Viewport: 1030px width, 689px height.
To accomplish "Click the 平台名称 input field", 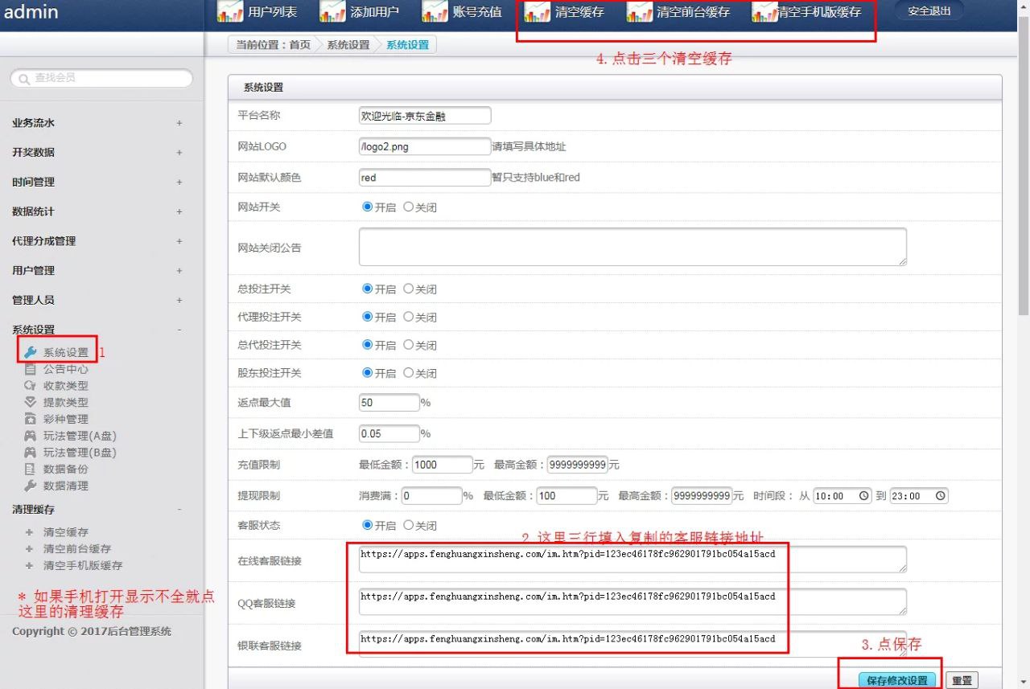I will [424, 116].
